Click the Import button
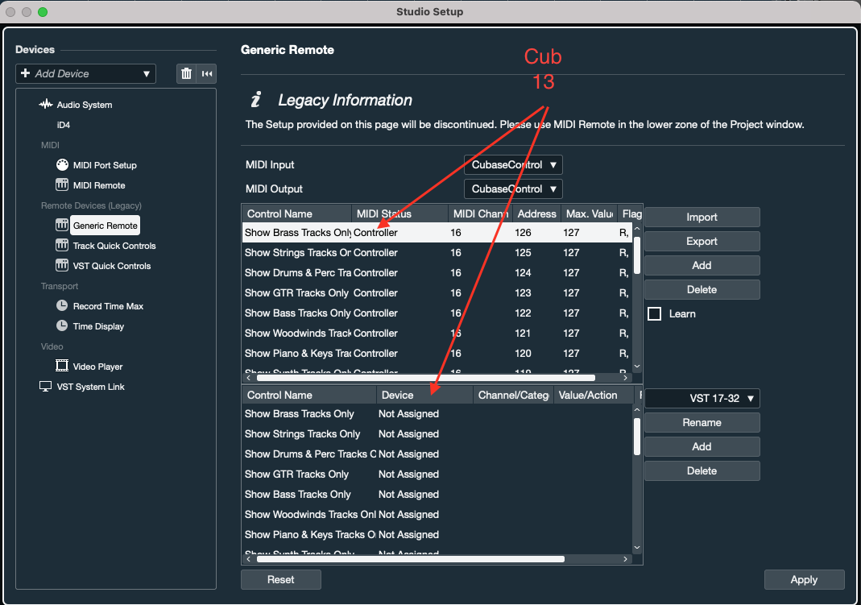The width and height of the screenshot is (861, 605). click(702, 218)
